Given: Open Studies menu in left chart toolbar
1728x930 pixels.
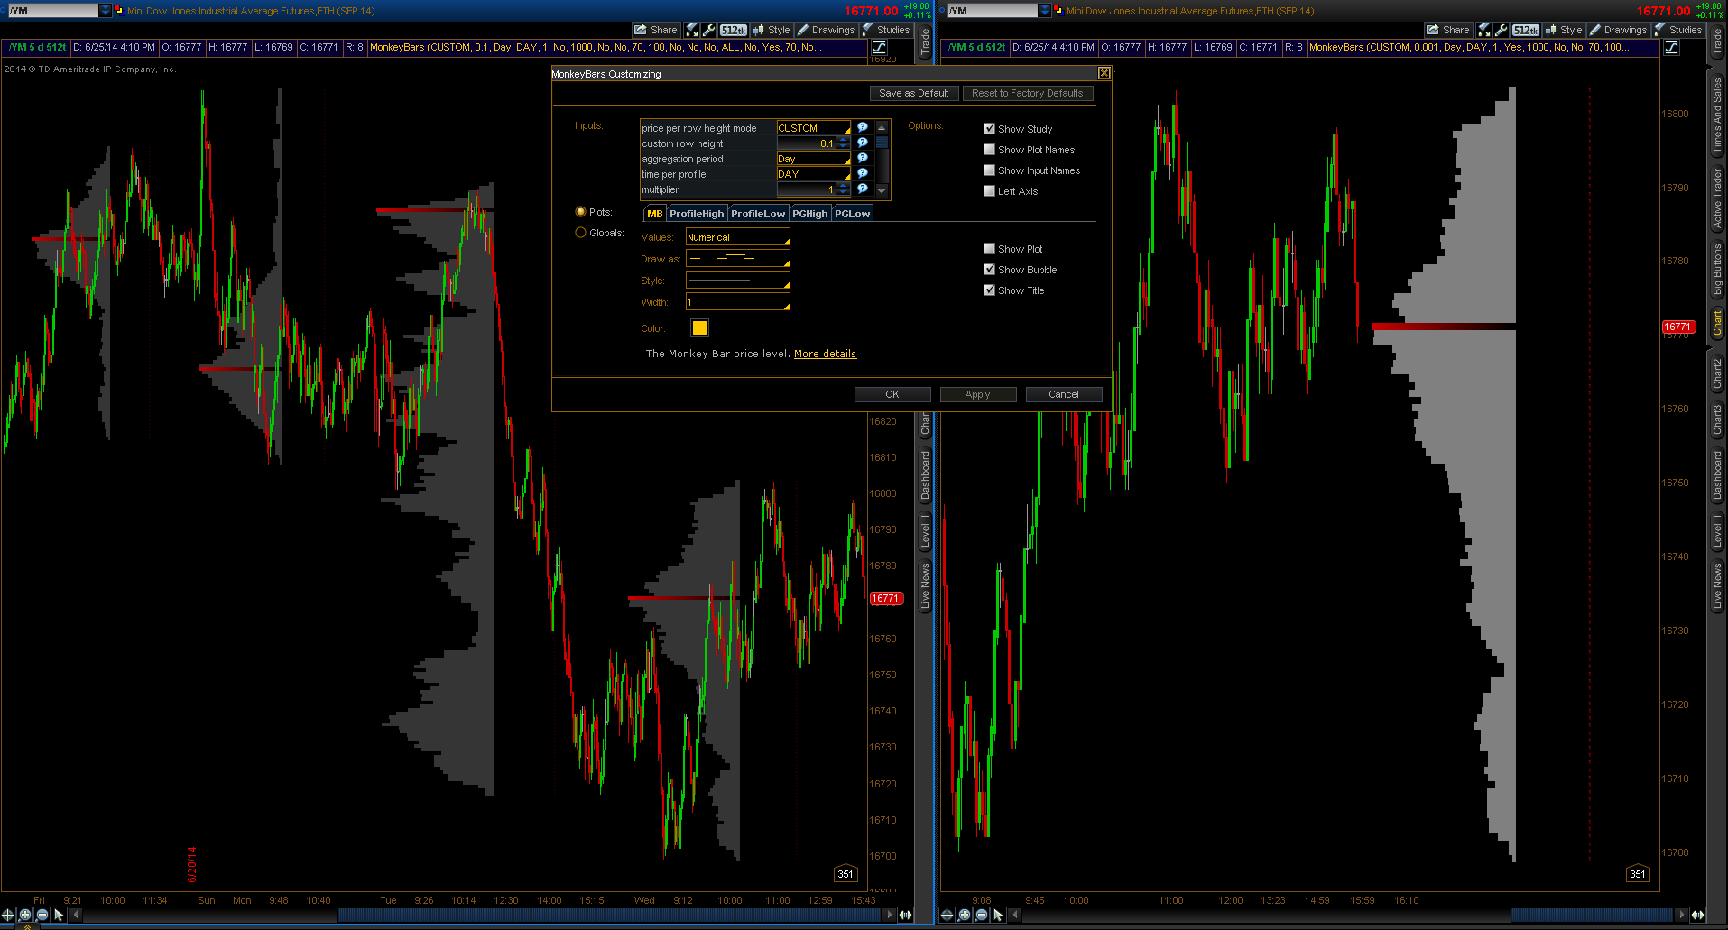Looking at the screenshot, I should point(886,30).
